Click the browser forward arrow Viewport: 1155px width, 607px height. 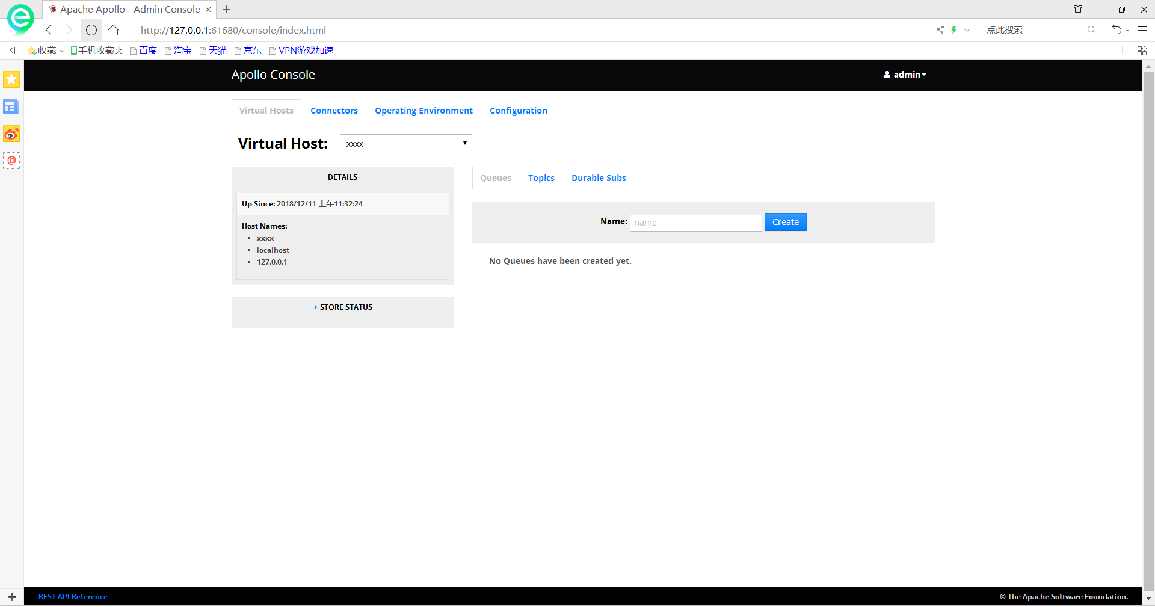point(69,30)
